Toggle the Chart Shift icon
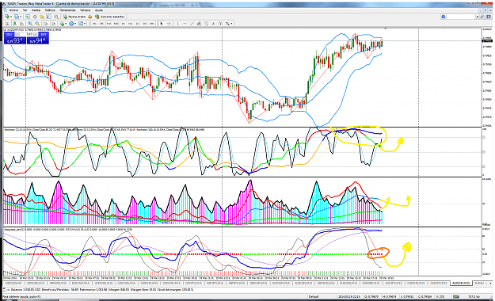The width and height of the screenshot is (495, 301). coord(54,24)
